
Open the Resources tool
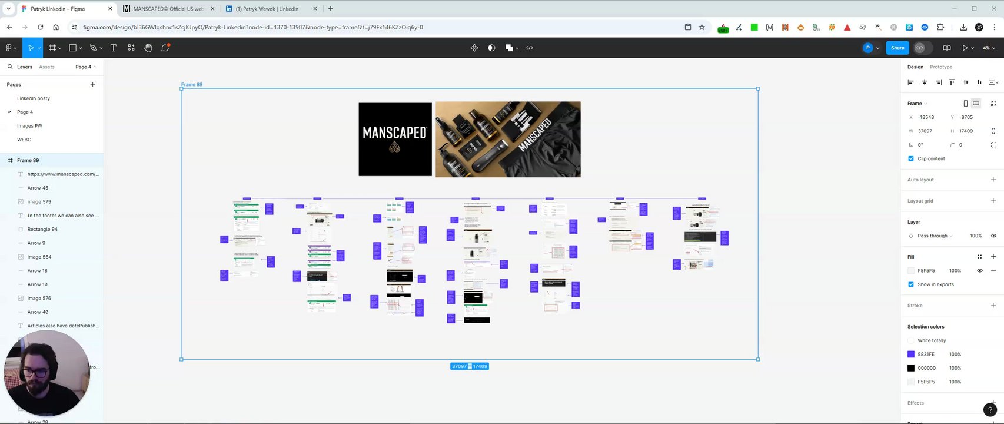click(131, 48)
